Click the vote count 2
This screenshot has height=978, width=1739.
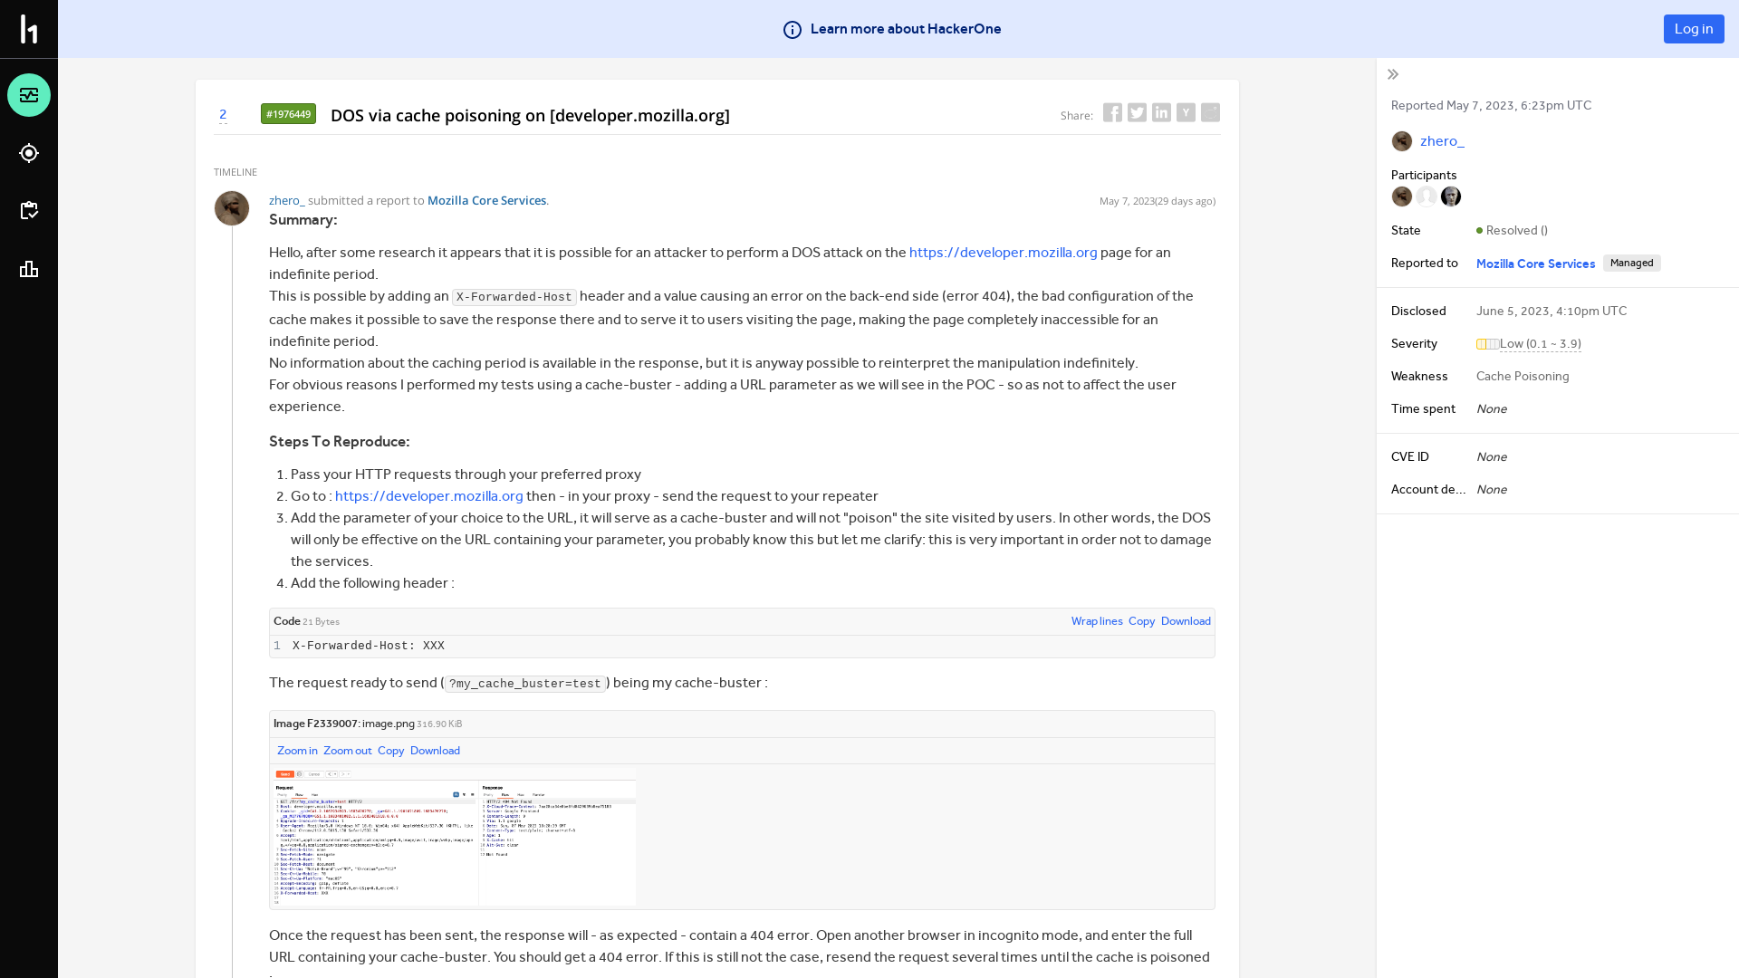point(223,114)
